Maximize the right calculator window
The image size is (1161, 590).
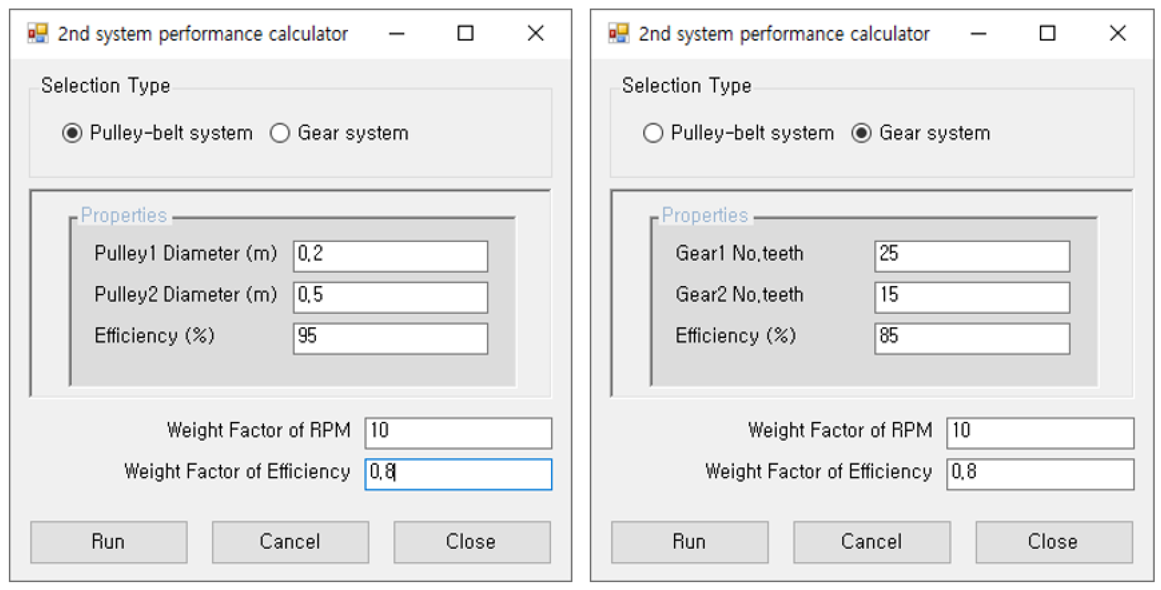[x=1047, y=33]
